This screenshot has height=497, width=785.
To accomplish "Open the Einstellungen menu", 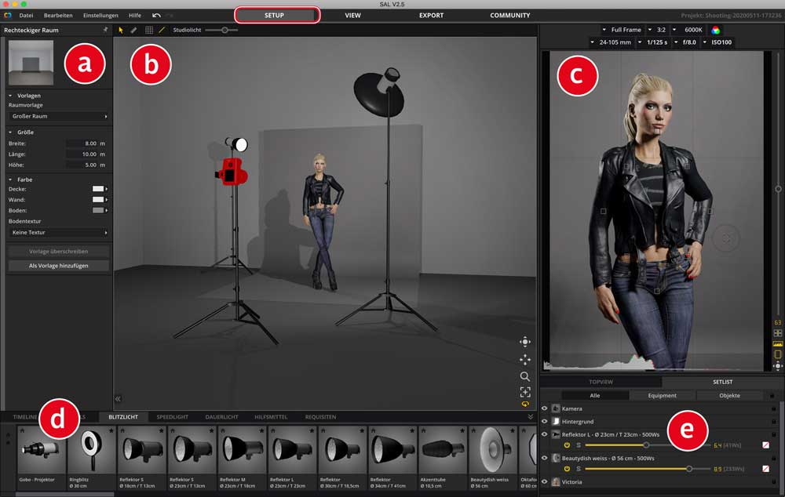I will tap(100, 16).
